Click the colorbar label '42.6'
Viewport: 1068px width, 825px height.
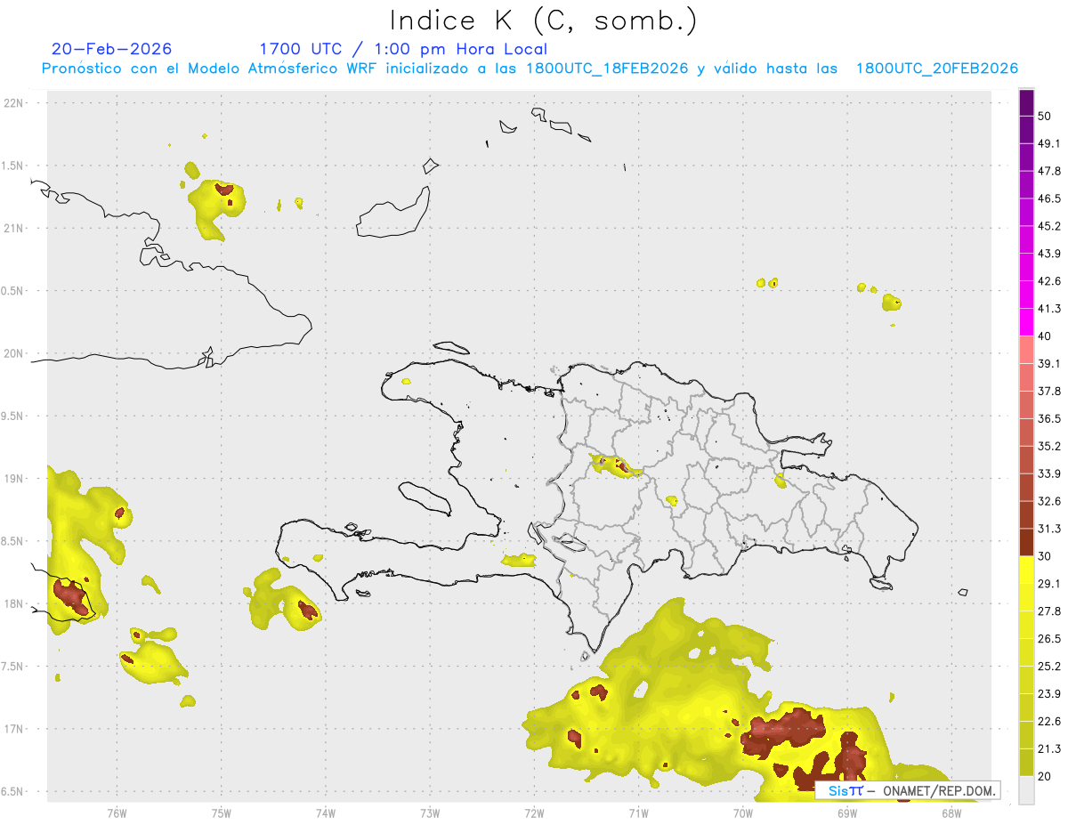tap(1049, 281)
